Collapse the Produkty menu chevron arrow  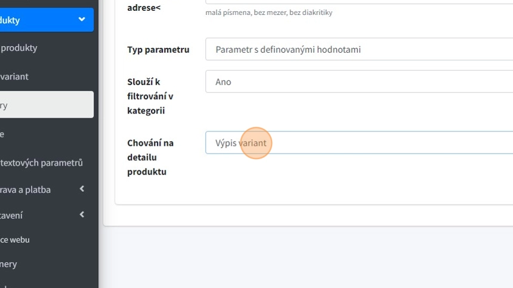82,20
